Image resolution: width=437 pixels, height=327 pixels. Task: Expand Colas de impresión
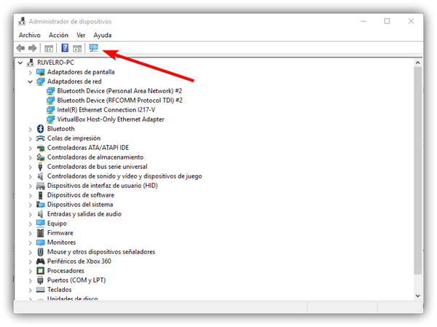point(30,139)
